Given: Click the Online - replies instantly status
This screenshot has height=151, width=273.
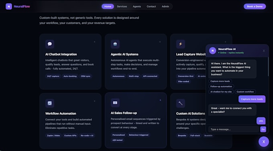Looking at the screenshot, I should click(231, 53).
